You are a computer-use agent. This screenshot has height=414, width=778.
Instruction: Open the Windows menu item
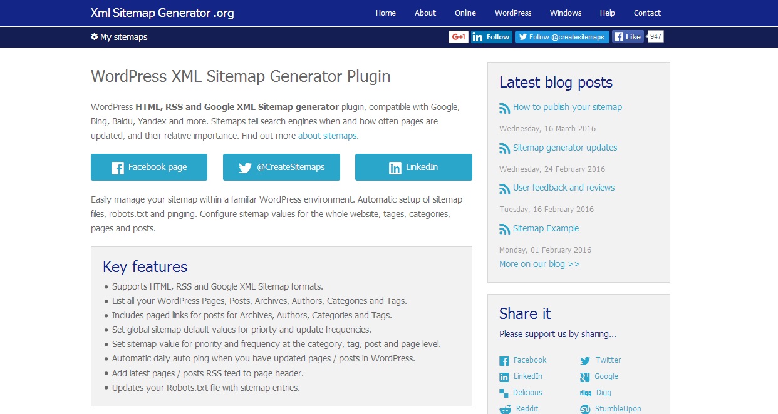click(x=565, y=13)
